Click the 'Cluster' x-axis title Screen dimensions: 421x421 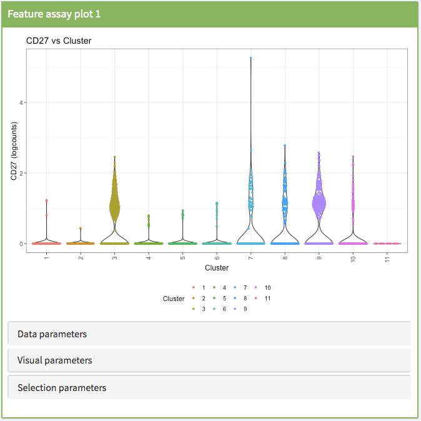(x=217, y=267)
